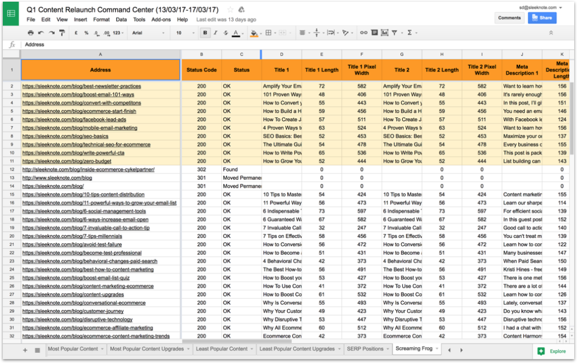Click the Filter funnel icon
The width and height of the screenshot is (577, 363).
pos(394,33)
